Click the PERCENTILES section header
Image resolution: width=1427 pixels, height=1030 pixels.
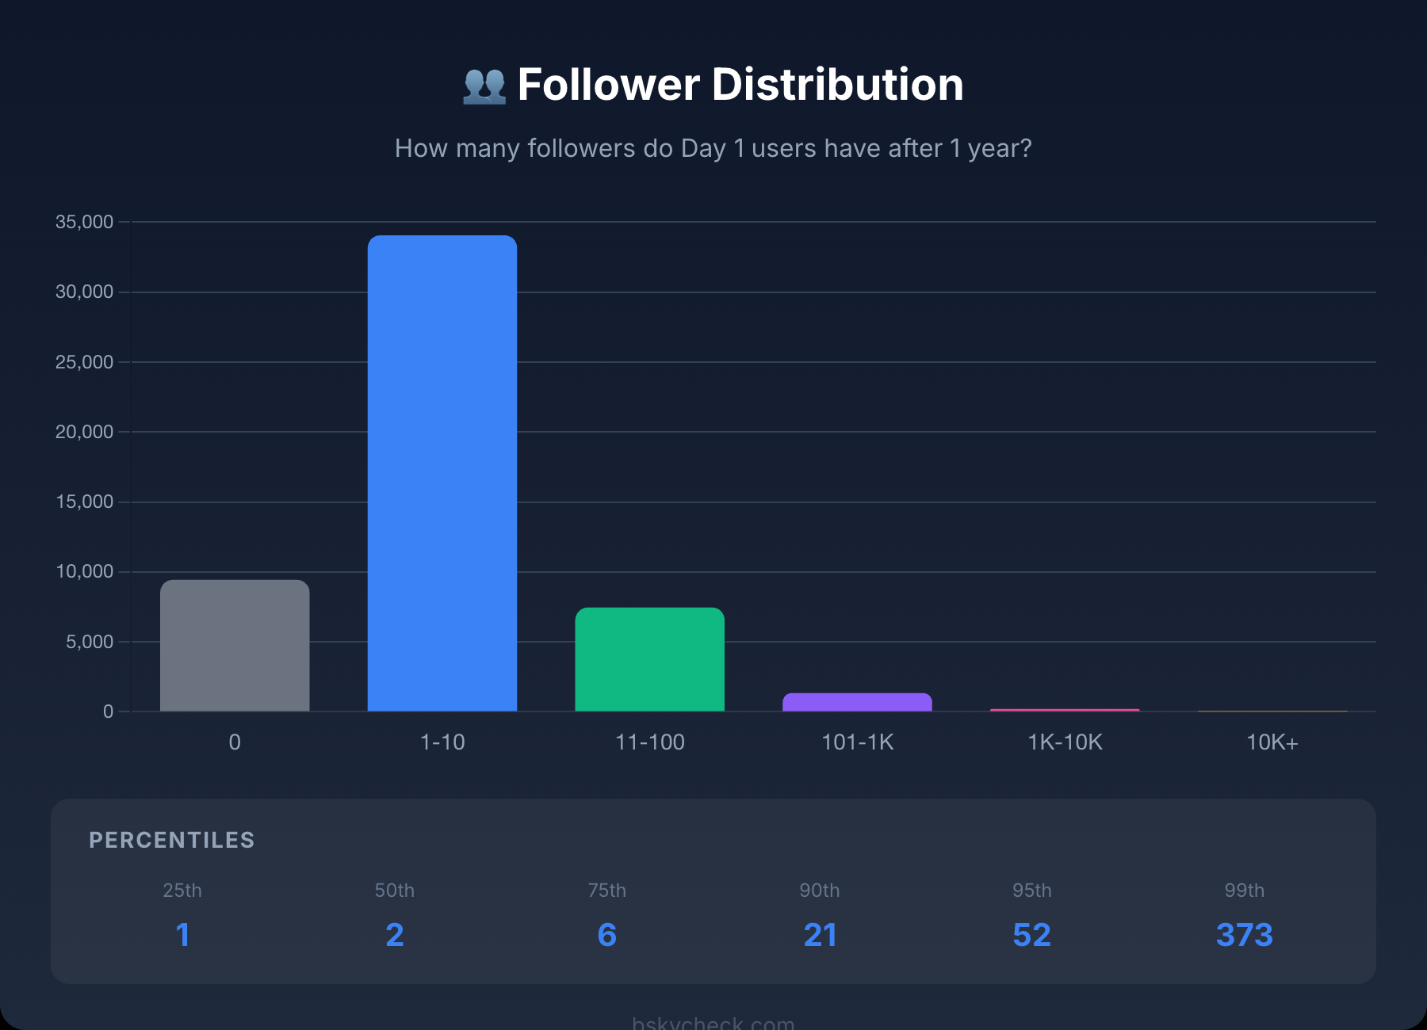point(171,840)
